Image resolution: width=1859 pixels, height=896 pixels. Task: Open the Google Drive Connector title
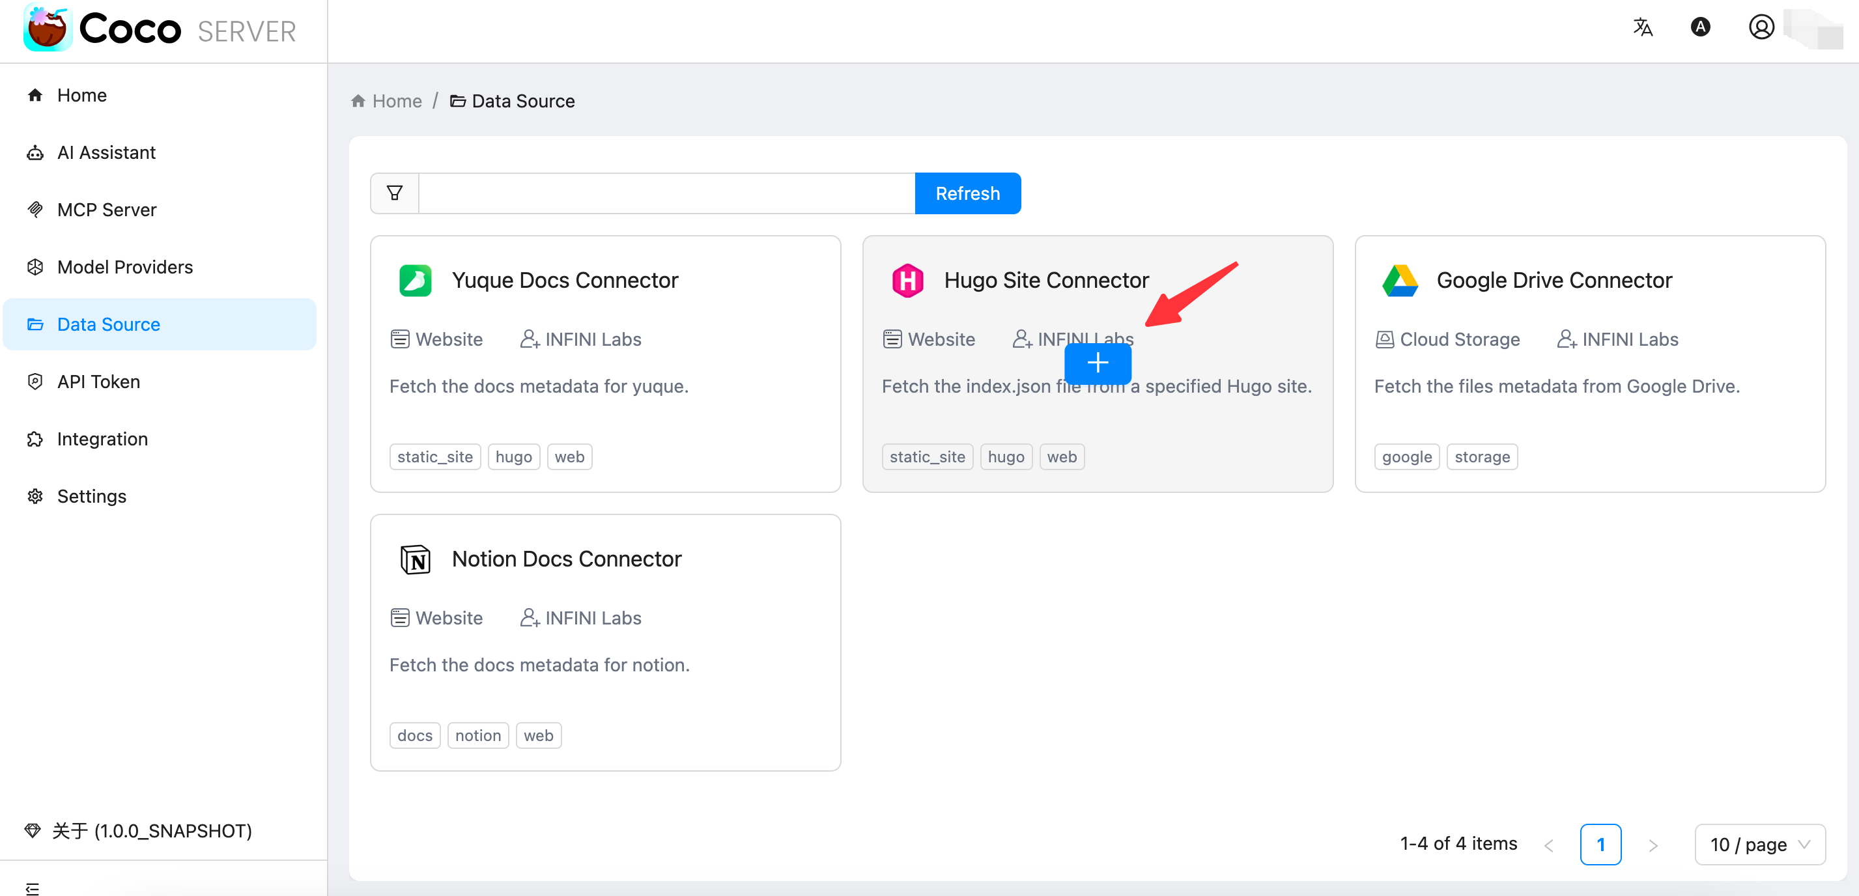1554,281
